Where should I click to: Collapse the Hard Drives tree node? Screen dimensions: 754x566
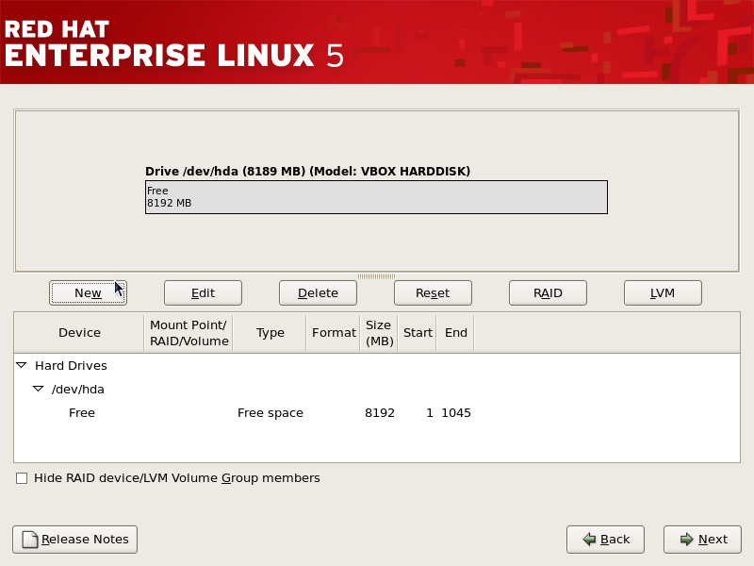(22, 365)
